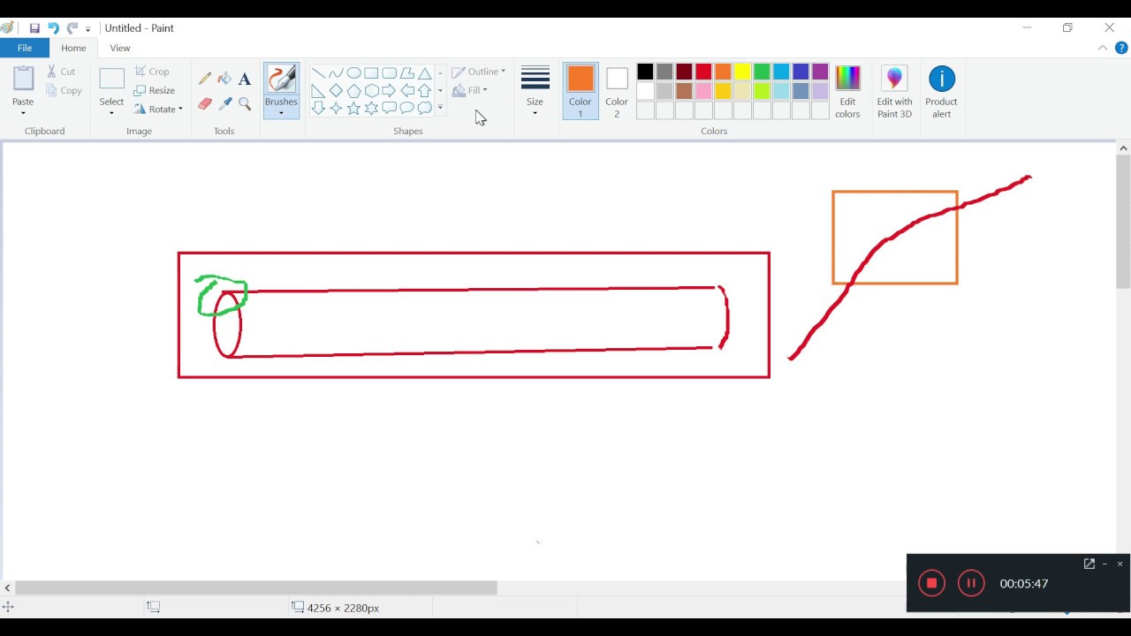
Task: Choose the Right triangle shape
Action: (x=318, y=91)
